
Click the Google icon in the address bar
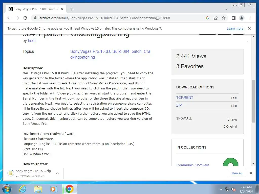(x=207, y=18)
